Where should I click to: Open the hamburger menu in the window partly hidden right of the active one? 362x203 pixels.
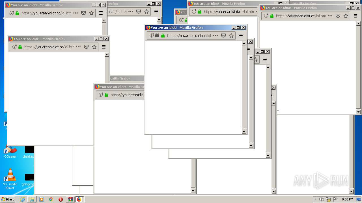[x=265, y=59]
